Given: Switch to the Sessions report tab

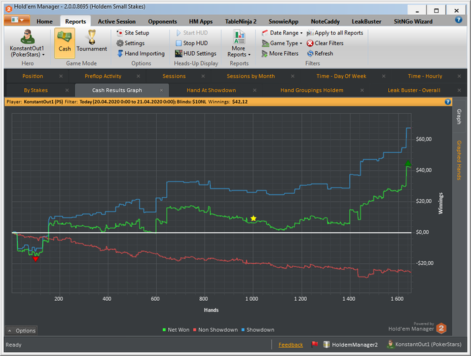Looking at the screenshot, I should 174,76.
